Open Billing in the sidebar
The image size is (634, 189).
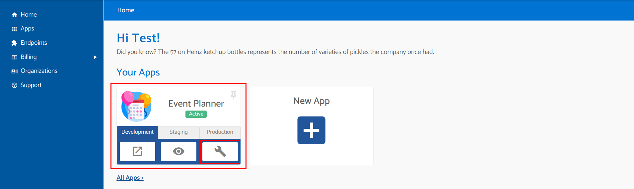(x=29, y=57)
